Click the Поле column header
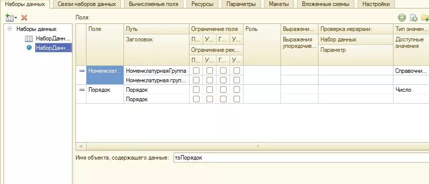The width and height of the screenshot is (429, 184). tap(105, 45)
